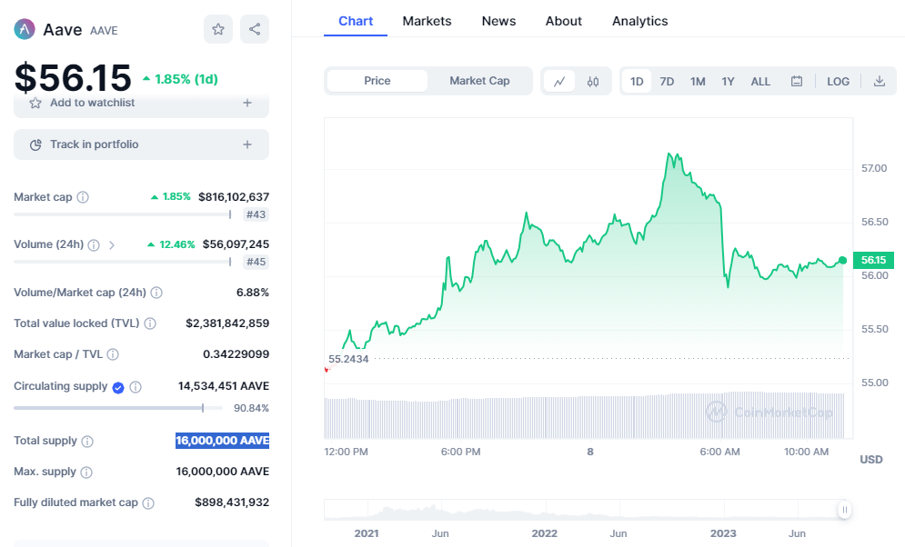Expand the Volume (24h) details chevron
The height and width of the screenshot is (547, 905).
coord(112,245)
